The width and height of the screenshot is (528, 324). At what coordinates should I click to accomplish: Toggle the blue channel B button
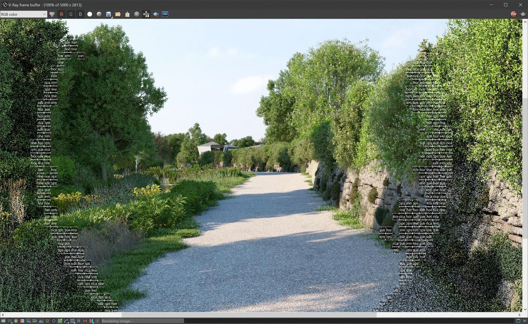(81, 14)
